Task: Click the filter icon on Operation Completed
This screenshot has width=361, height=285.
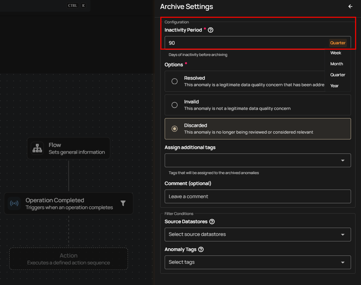Action: pos(123,203)
